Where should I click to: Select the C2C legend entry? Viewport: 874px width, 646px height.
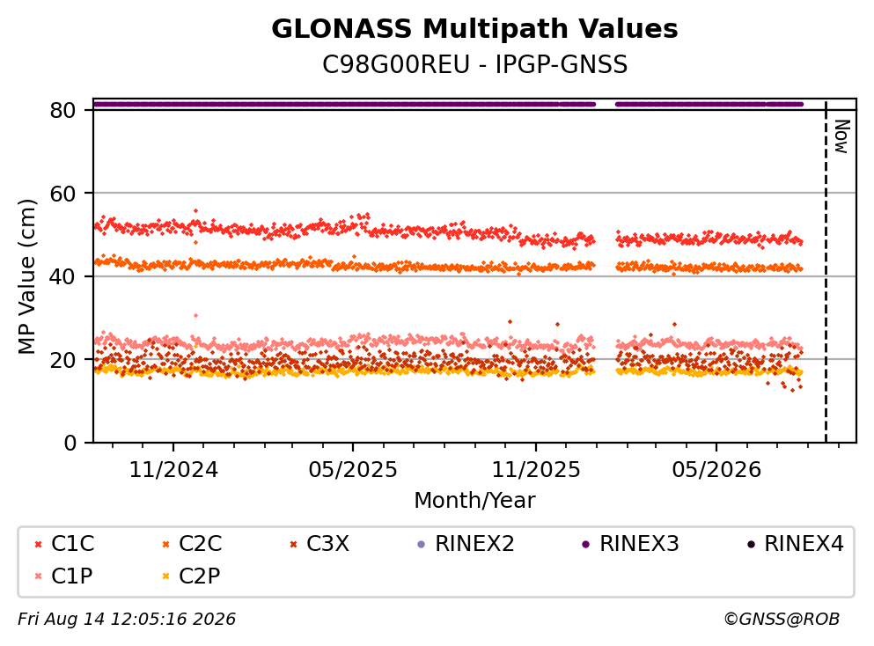click(192, 543)
